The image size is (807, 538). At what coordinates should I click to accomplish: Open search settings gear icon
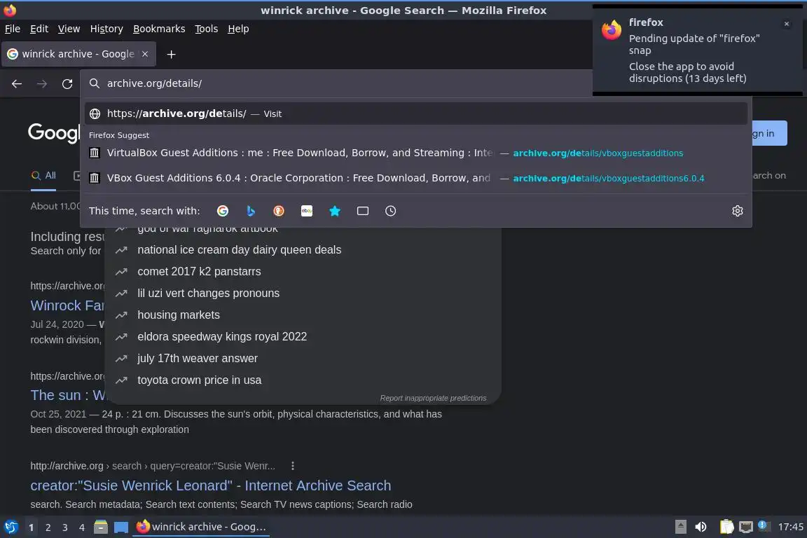pos(738,211)
